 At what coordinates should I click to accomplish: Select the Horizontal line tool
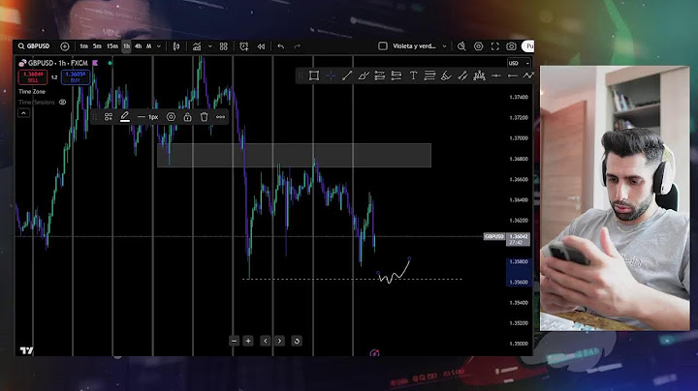click(496, 76)
